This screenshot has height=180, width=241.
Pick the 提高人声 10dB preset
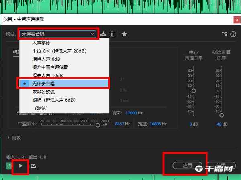(x=64, y=75)
